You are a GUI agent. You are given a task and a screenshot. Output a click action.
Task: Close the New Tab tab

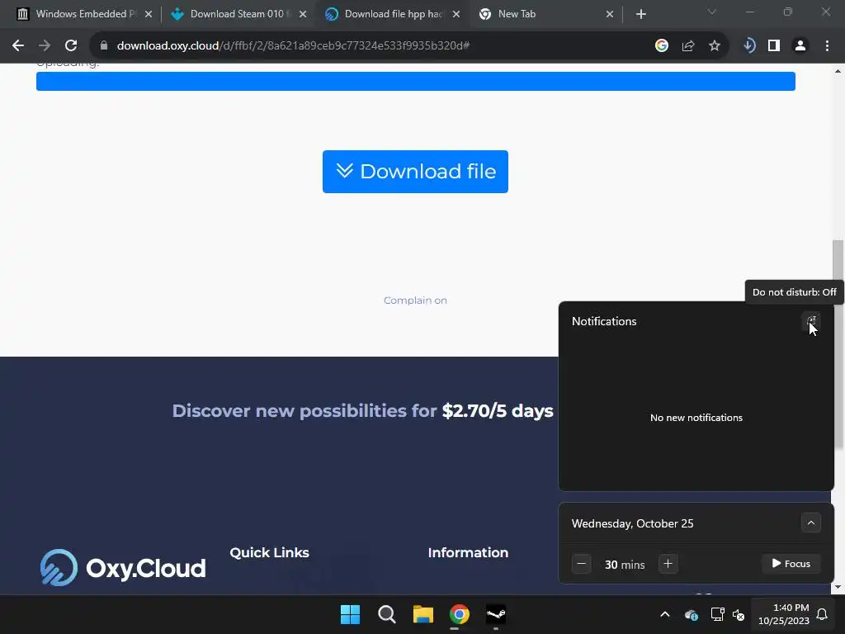tap(610, 14)
